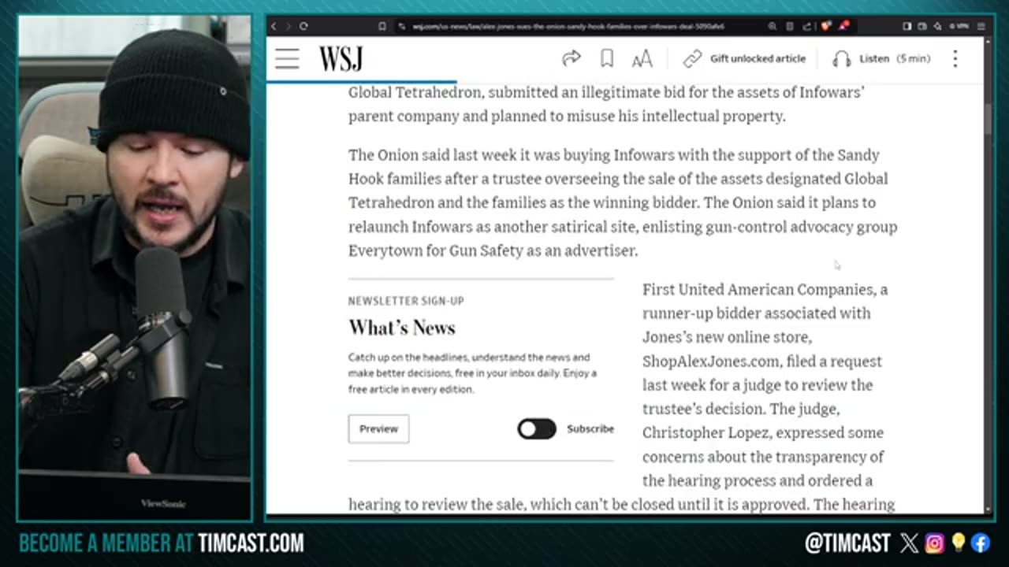1009x567 pixels.
Task: Click the browser bookmark-page icon
Action: click(x=382, y=26)
